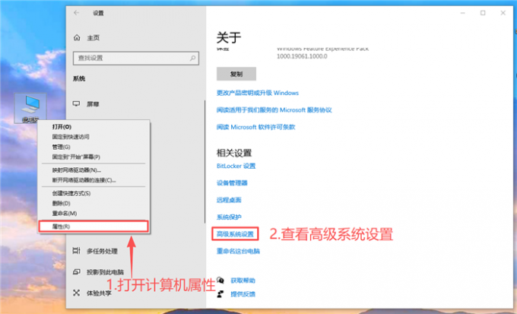Select the 屏幕 display icon
517x314 pixels.
pos(77,104)
